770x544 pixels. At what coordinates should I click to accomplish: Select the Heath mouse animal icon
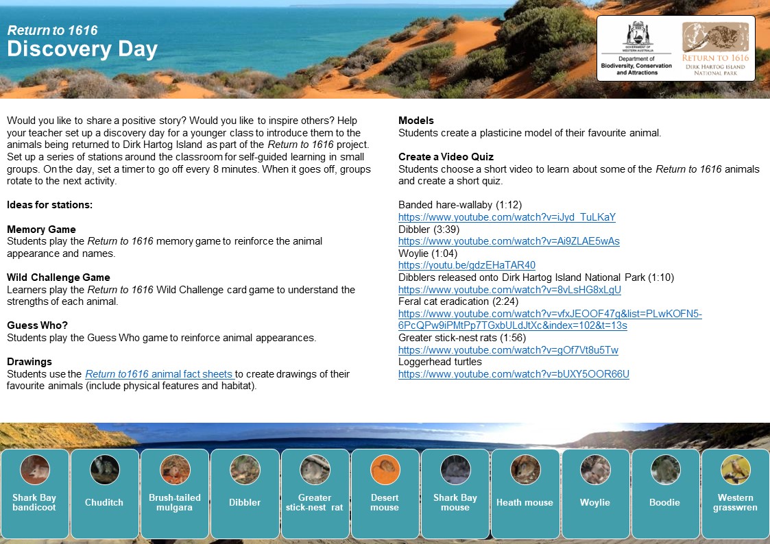coord(525,469)
